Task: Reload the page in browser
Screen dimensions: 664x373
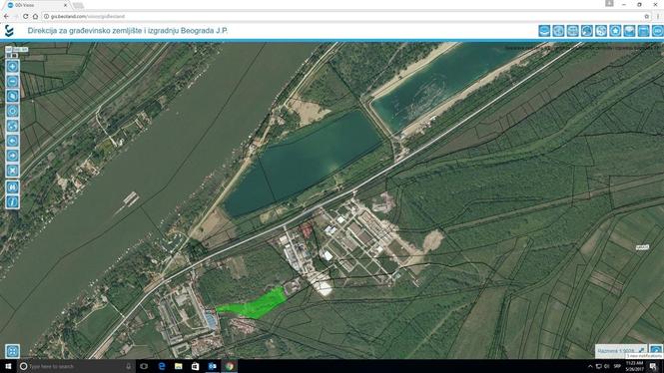Action: click(25, 16)
